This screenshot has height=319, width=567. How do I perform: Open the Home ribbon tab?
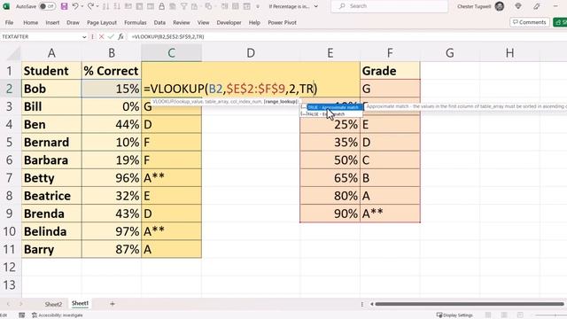coord(30,22)
